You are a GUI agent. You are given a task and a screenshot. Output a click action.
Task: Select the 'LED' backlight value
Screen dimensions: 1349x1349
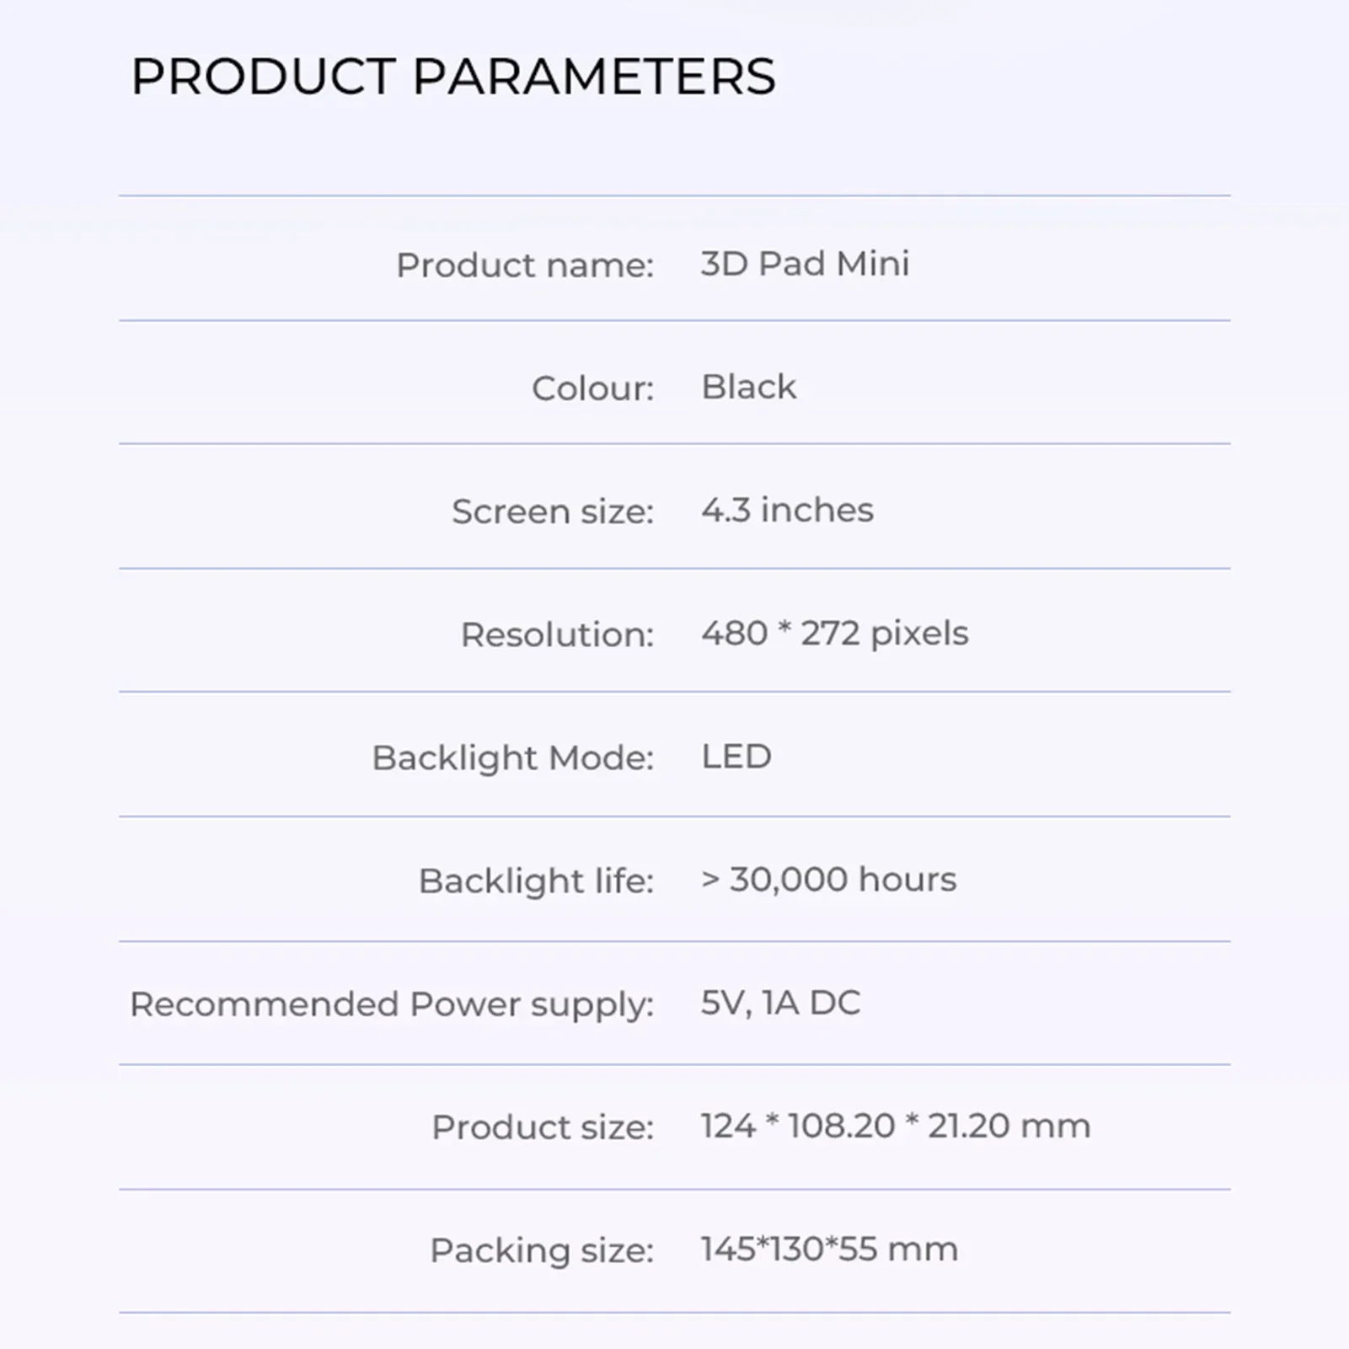(x=736, y=756)
